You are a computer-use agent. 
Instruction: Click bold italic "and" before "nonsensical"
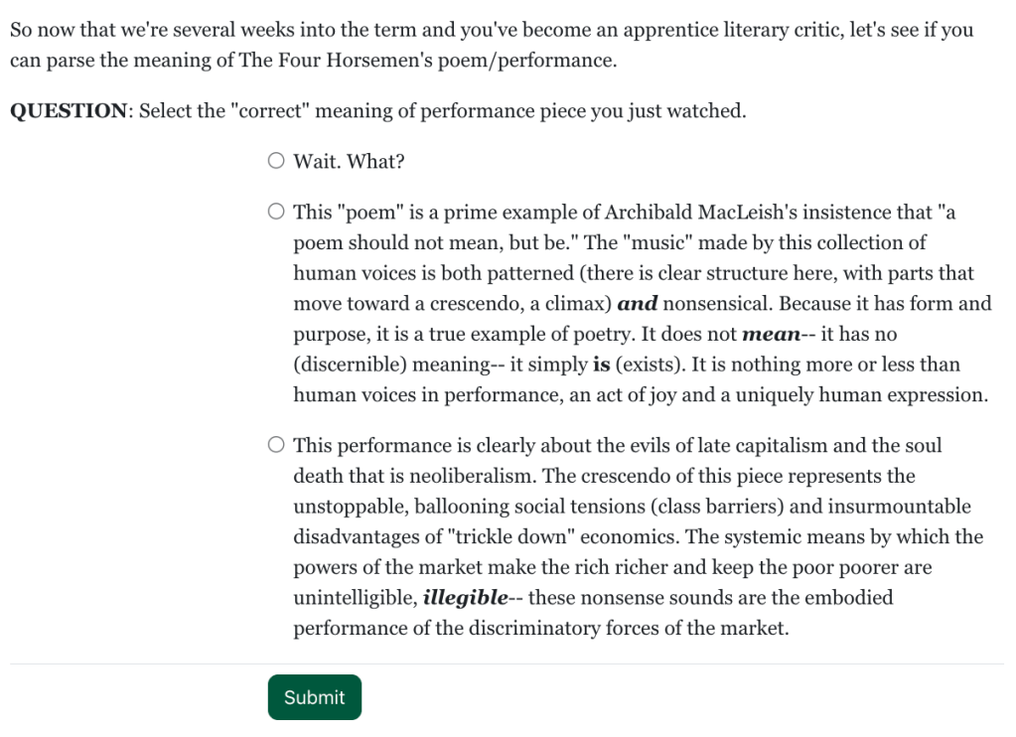coord(637,304)
